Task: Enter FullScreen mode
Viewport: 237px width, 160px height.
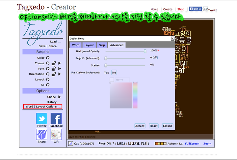Action: click(x=192, y=144)
